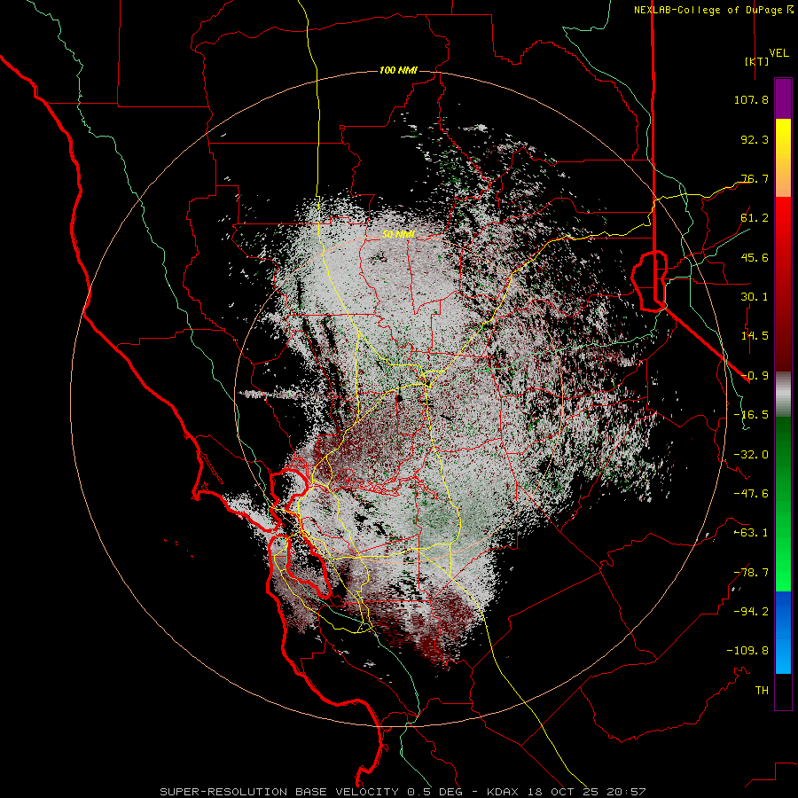The width and height of the screenshot is (798, 798).
Task: Click the -32.0 velocity scale value
Action: tap(751, 455)
